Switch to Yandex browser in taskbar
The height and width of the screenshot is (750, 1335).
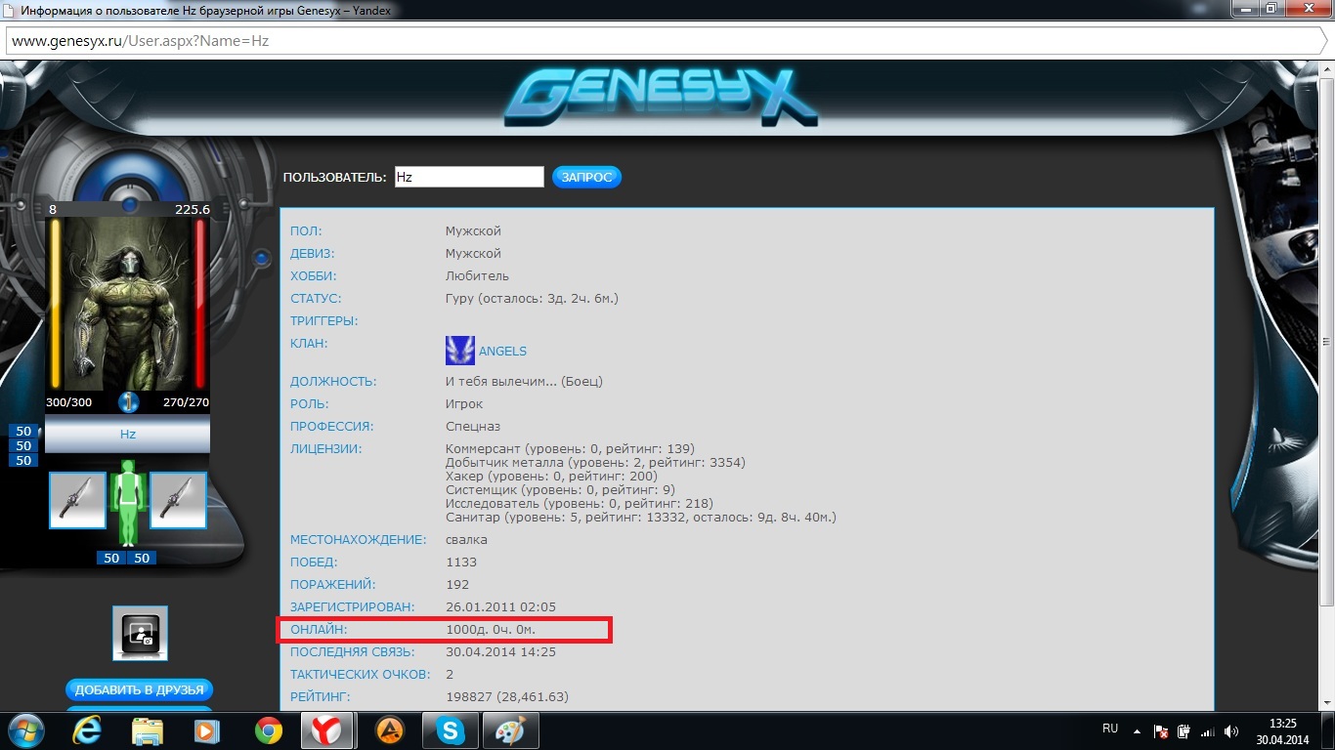coord(326,731)
